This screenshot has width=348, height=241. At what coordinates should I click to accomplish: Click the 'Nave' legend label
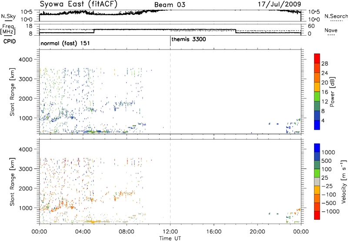coord(331,30)
